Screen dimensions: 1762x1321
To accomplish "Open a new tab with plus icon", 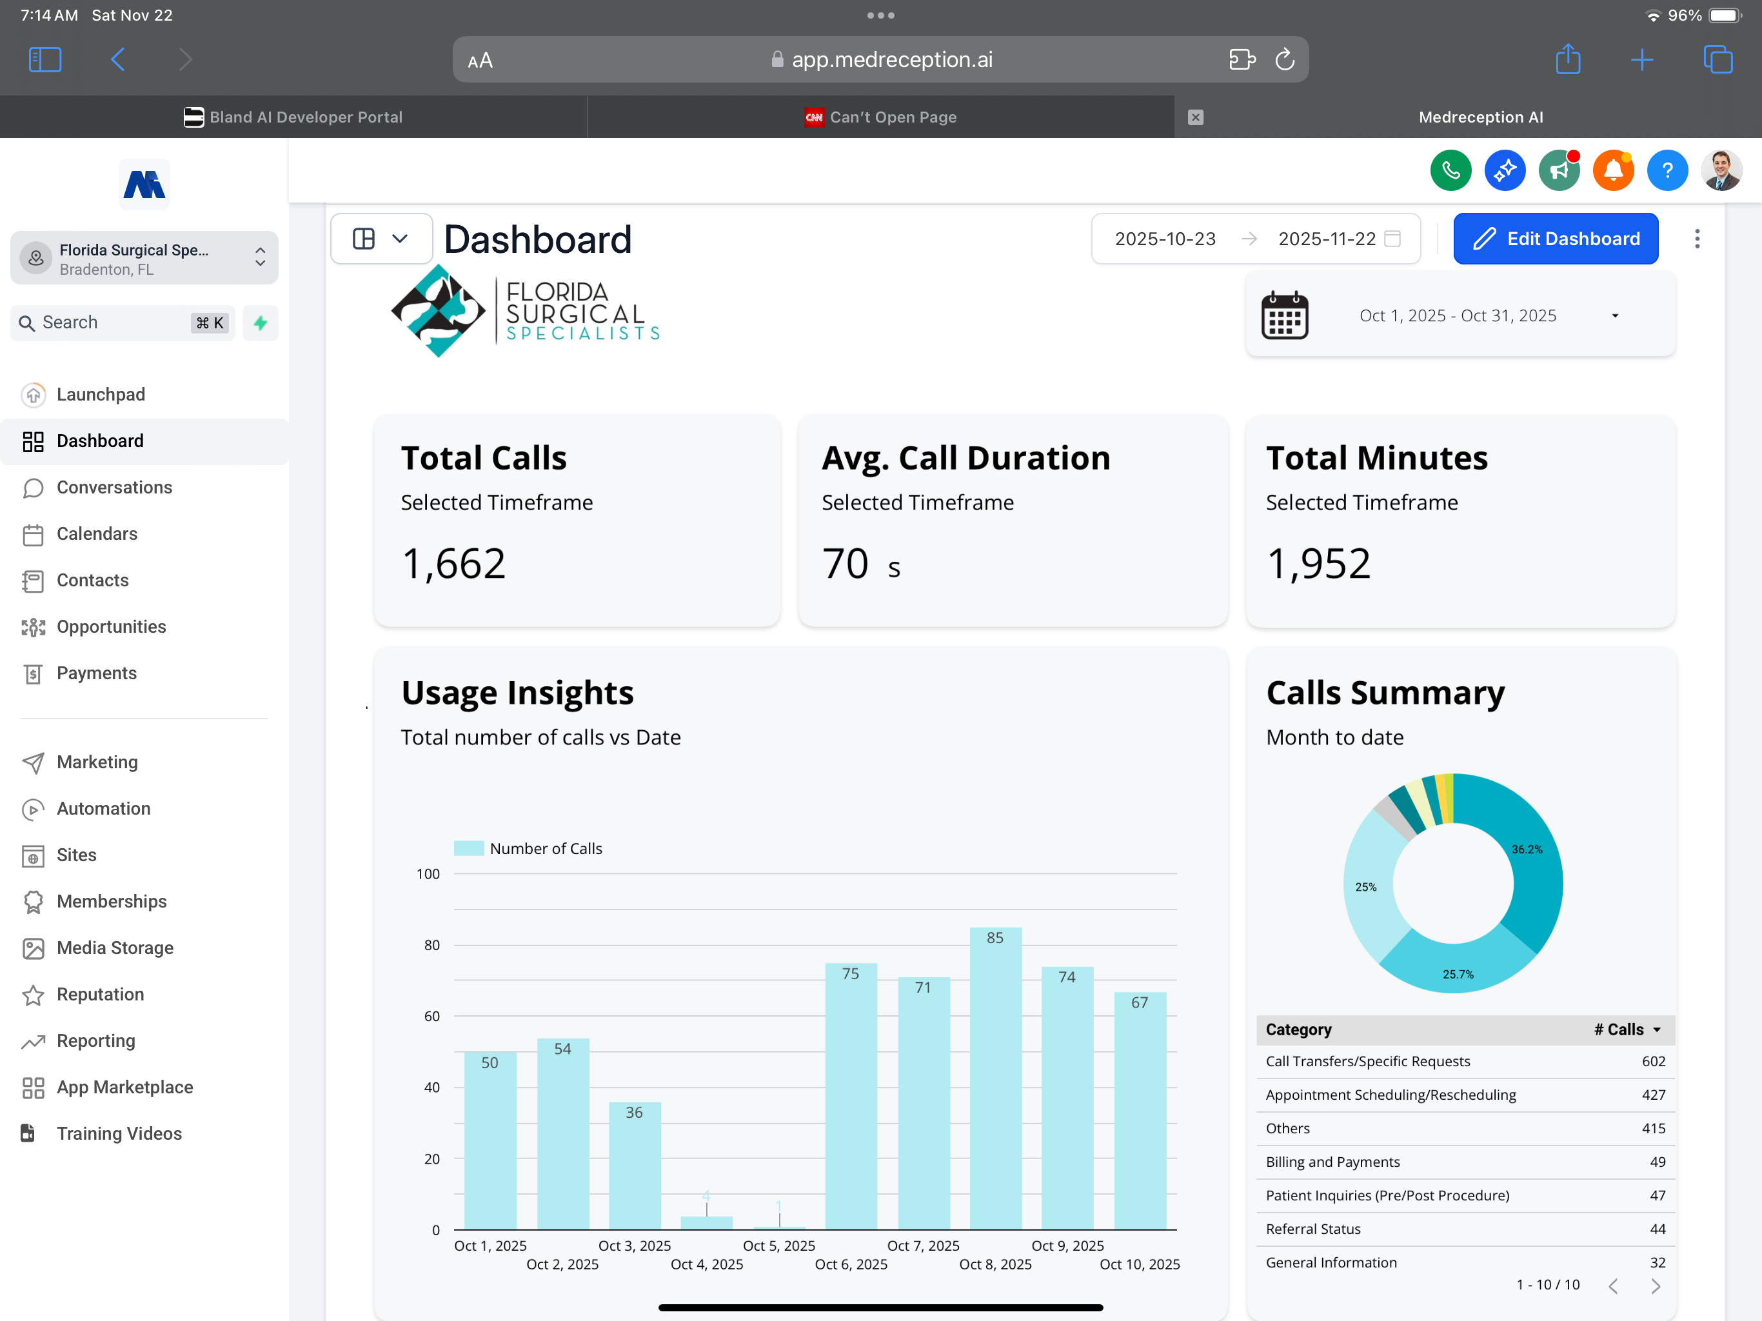I will tap(1642, 60).
